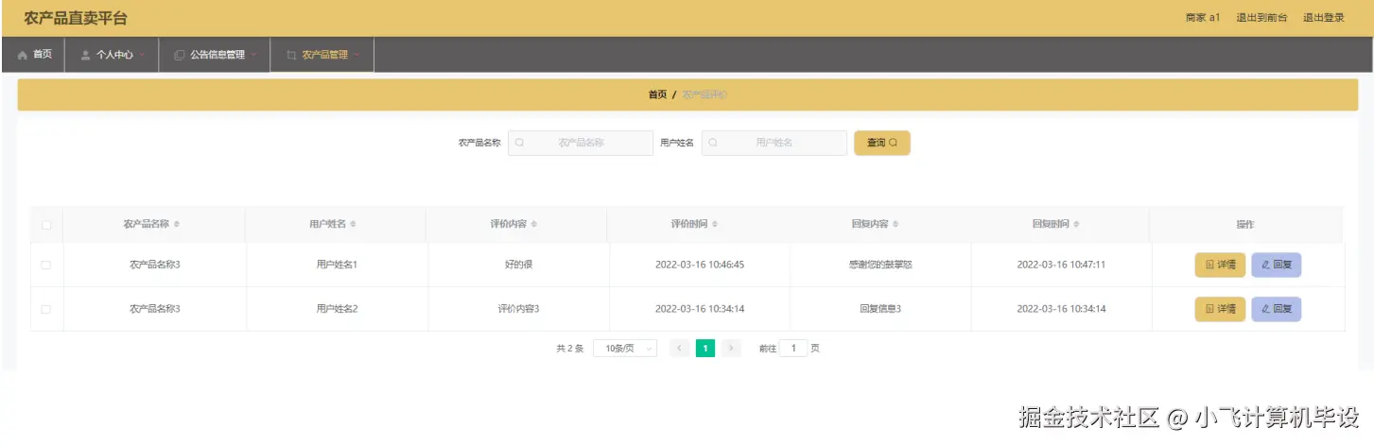Screen dimensions: 1374x445
Task: Click the 商家 a1 account label
Action: 1203,18
